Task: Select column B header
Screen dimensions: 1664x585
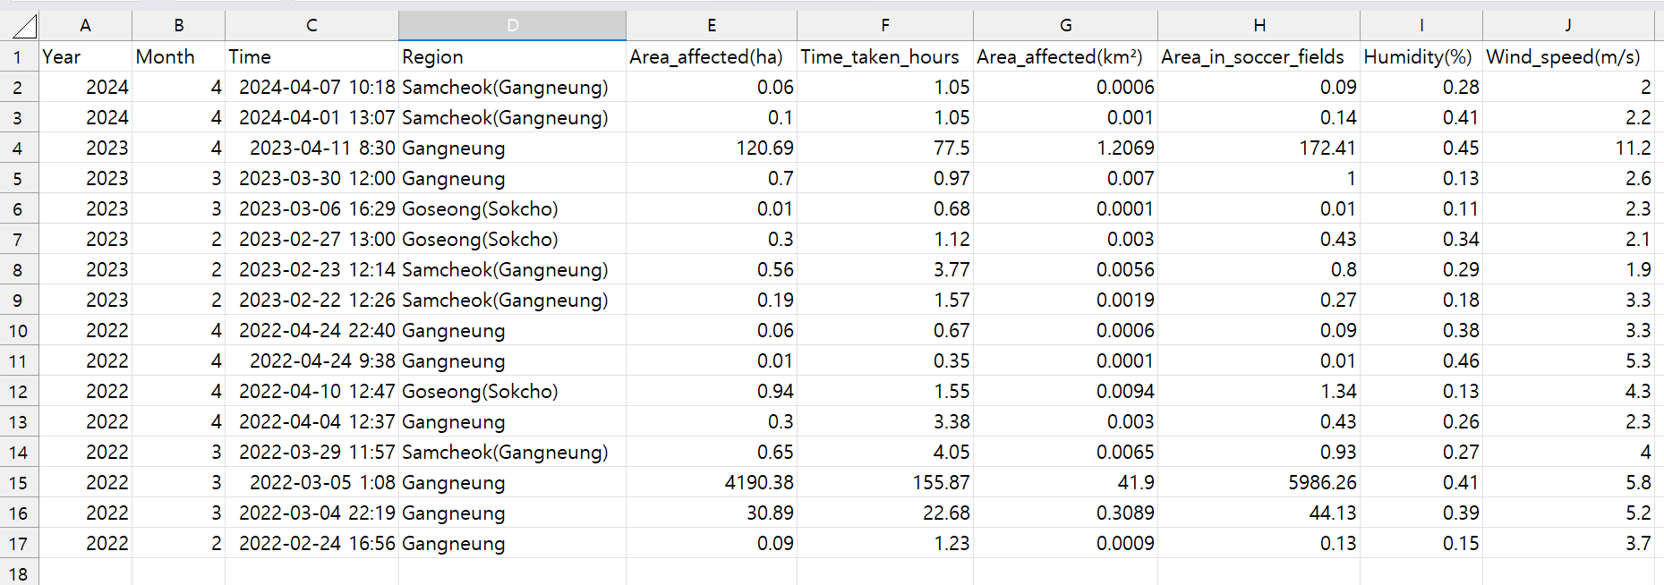Action: pyautogui.click(x=178, y=26)
